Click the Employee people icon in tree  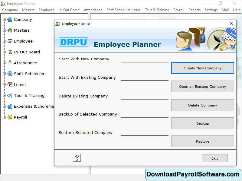[x=10, y=41]
